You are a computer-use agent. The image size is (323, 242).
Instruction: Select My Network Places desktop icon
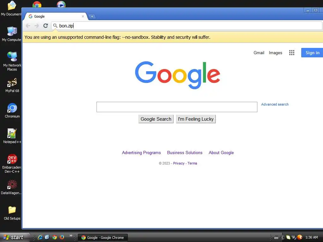(x=12, y=61)
